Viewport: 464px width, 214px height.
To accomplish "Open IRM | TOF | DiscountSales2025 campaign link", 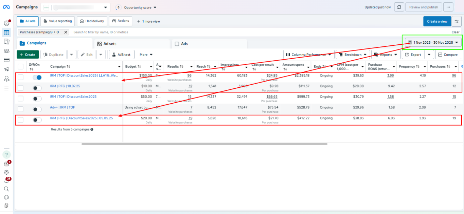I will (73, 97).
